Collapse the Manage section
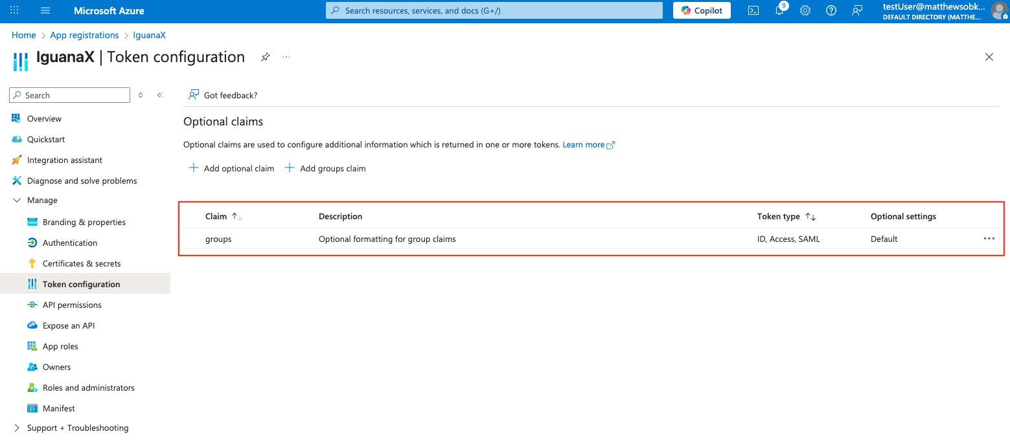The image size is (1010, 445). 17,201
